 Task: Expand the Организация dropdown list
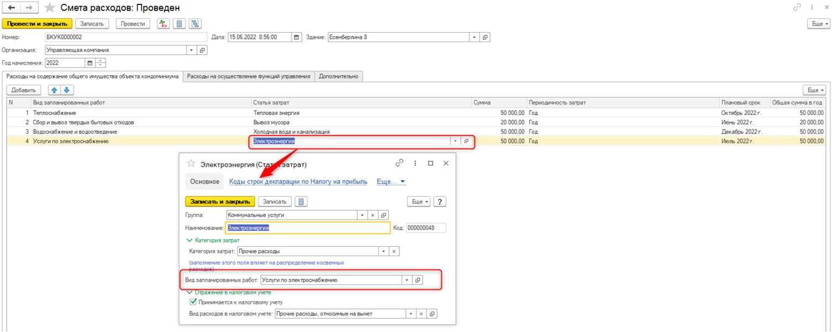pos(191,50)
